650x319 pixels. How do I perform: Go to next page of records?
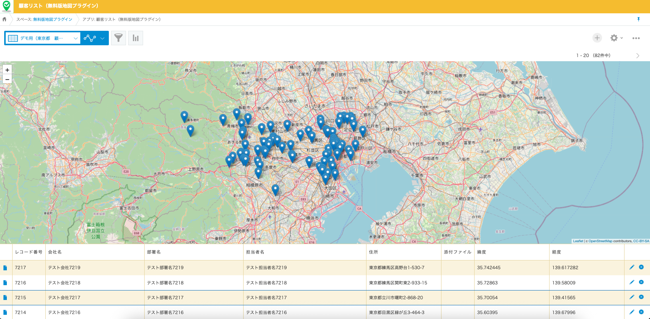tap(638, 56)
